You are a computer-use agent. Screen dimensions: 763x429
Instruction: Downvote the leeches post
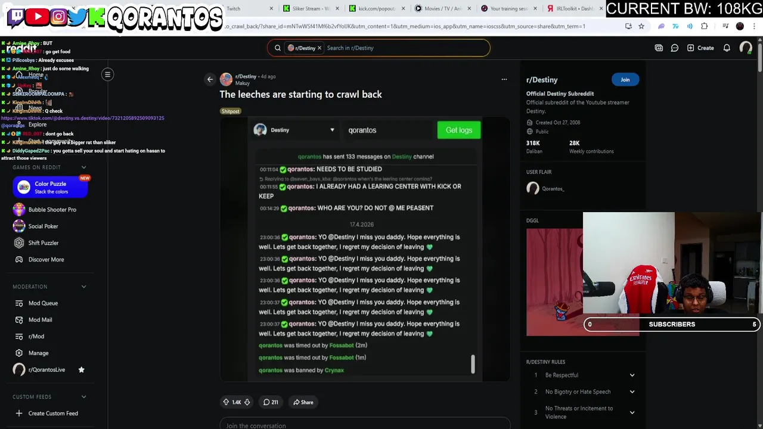(x=247, y=402)
